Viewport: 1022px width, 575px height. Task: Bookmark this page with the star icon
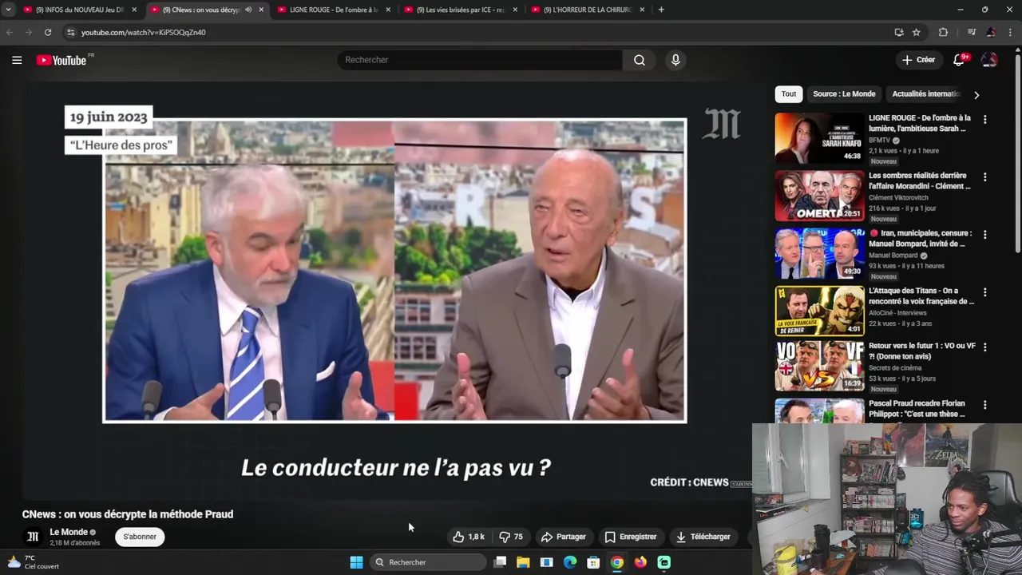pyautogui.click(x=917, y=32)
